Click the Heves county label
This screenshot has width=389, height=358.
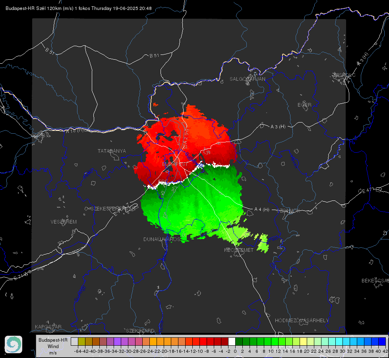tap(294, 161)
